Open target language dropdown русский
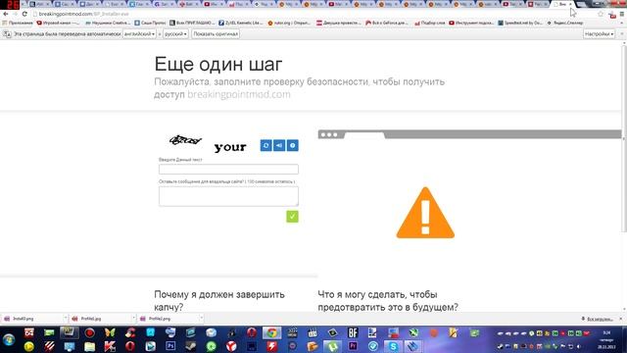 coord(175,34)
